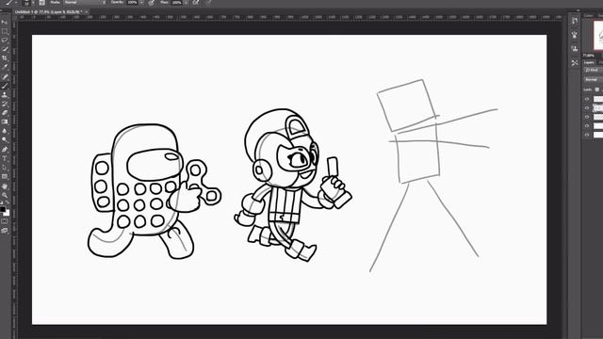The width and height of the screenshot is (603, 339).
Task: Set the foreground color swatch
Action: [x=3, y=210]
